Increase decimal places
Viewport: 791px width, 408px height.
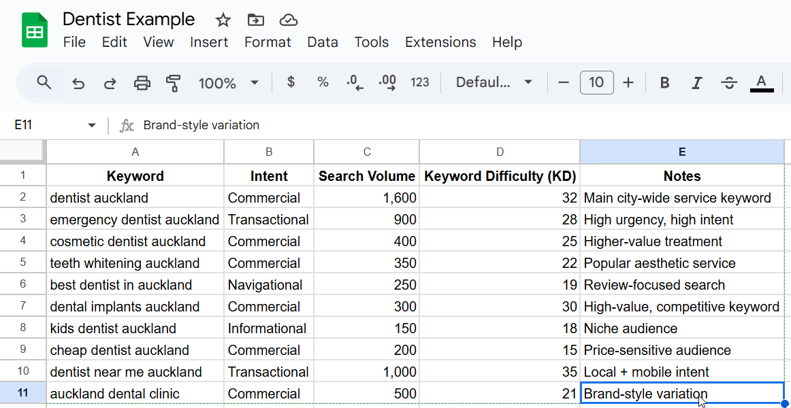[x=387, y=82]
